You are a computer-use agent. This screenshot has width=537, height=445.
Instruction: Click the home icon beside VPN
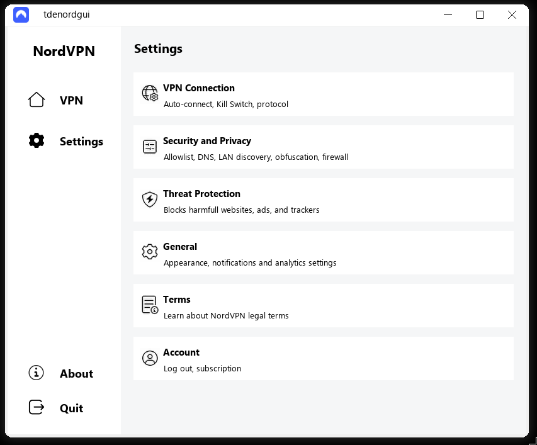(37, 99)
